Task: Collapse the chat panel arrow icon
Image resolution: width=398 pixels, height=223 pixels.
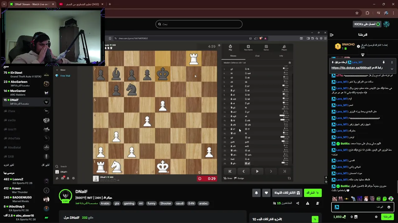Action: (331, 35)
